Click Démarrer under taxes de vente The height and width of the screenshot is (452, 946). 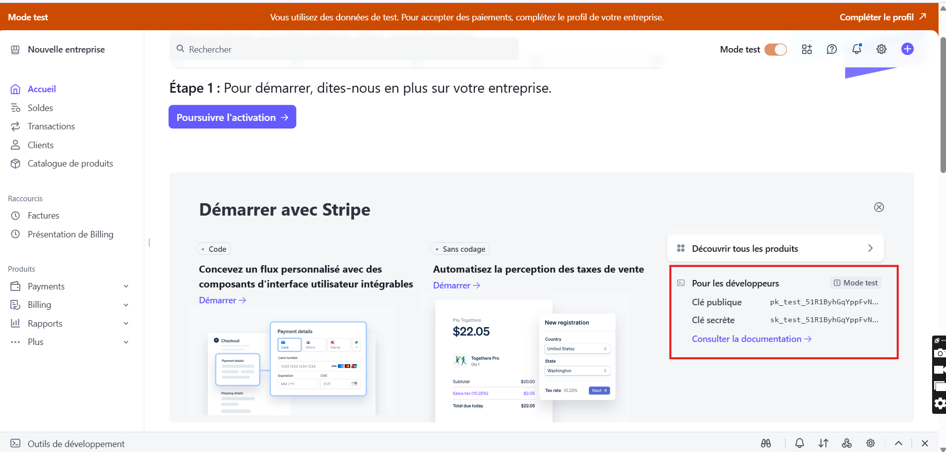[x=456, y=285]
